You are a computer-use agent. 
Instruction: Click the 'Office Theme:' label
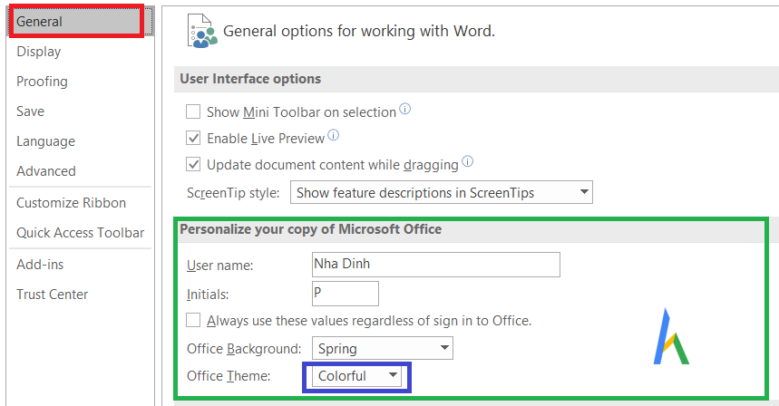pos(229,376)
